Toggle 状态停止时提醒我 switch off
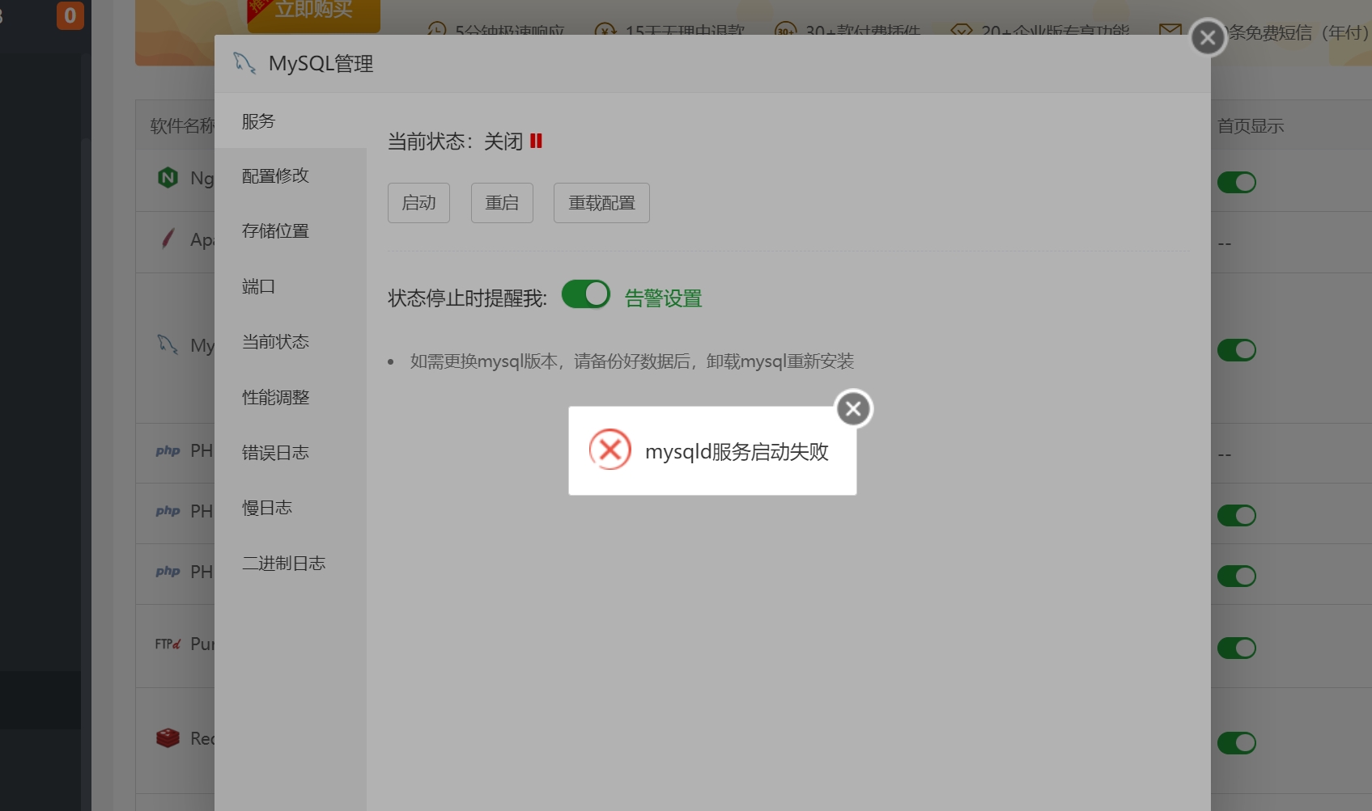 coord(586,294)
